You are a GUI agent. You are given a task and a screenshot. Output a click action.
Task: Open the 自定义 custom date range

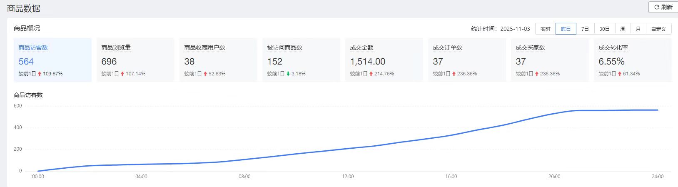click(658, 29)
